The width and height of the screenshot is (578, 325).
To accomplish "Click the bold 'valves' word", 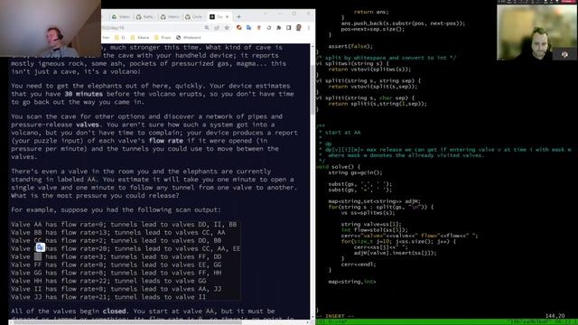I will (88, 125).
